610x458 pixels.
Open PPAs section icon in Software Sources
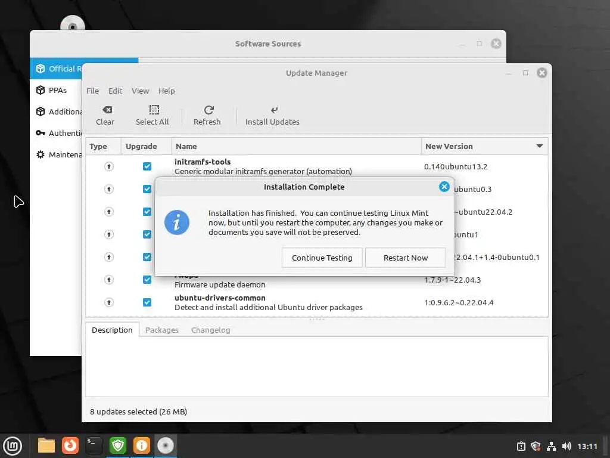41,91
